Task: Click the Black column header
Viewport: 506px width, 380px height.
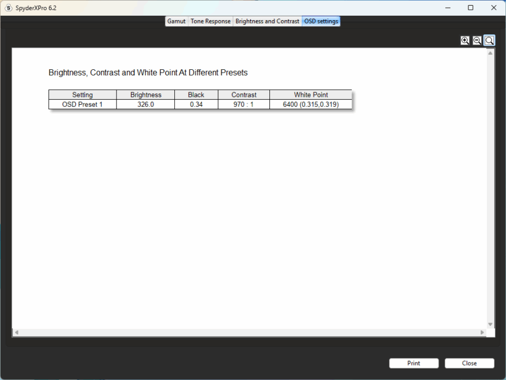Action: pyautogui.click(x=196, y=95)
